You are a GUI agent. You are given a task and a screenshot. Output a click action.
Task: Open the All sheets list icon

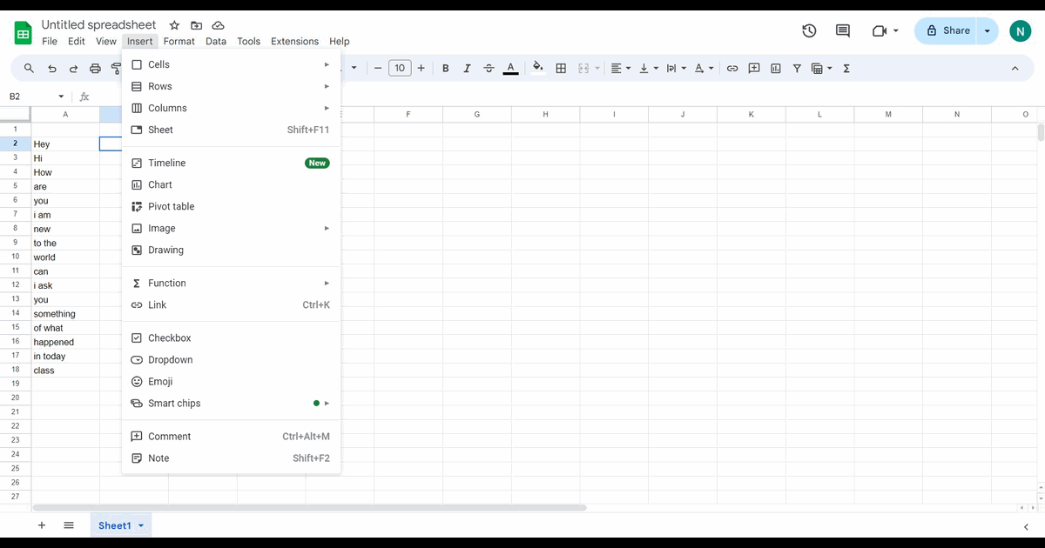(69, 525)
